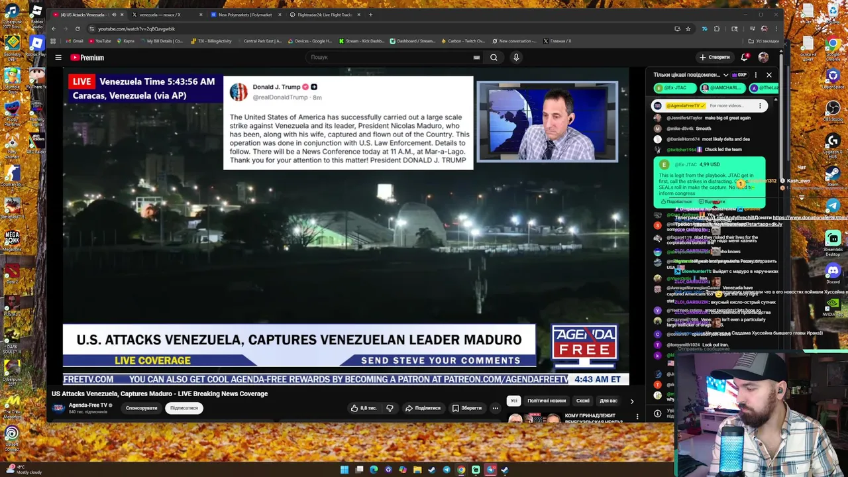The height and width of the screenshot is (477, 848).
Task: Open the TJX - BillingActivity bookmark
Action: (211, 41)
